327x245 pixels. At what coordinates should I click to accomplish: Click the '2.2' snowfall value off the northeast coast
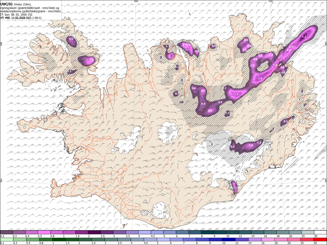tap(304, 37)
